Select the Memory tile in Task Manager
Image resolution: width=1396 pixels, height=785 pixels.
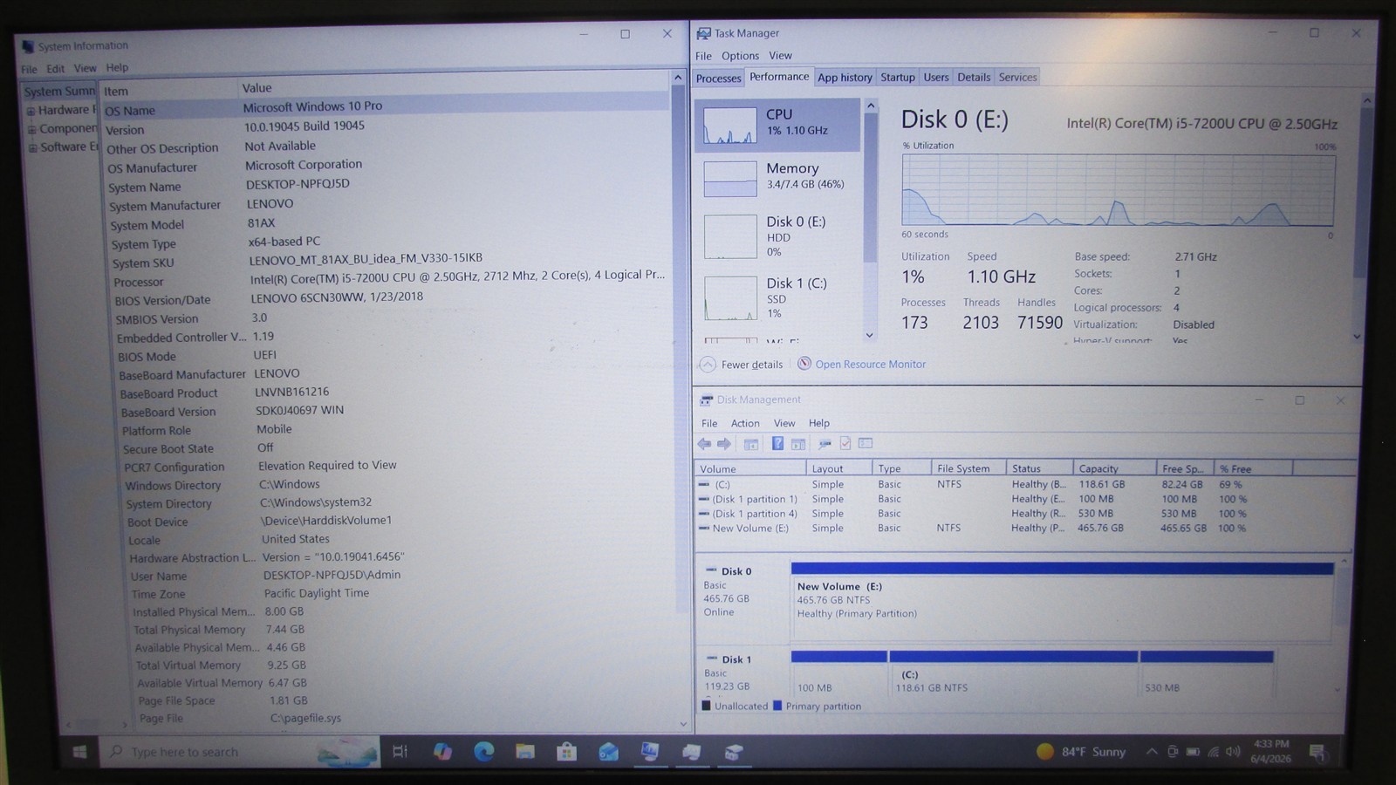pos(777,178)
